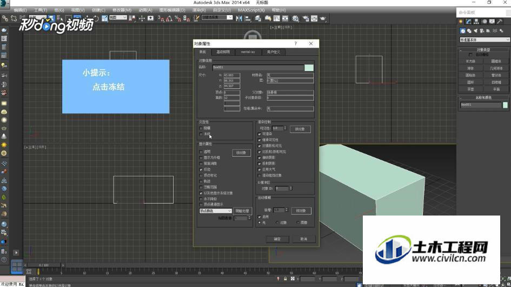
Task: Toggle the Spinner Snap icon
Action: click(186, 18)
